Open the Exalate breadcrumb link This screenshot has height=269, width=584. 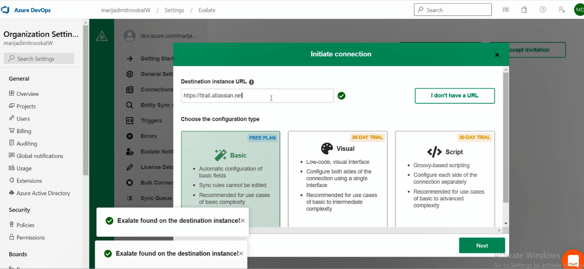pyautogui.click(x=207, y=10)
